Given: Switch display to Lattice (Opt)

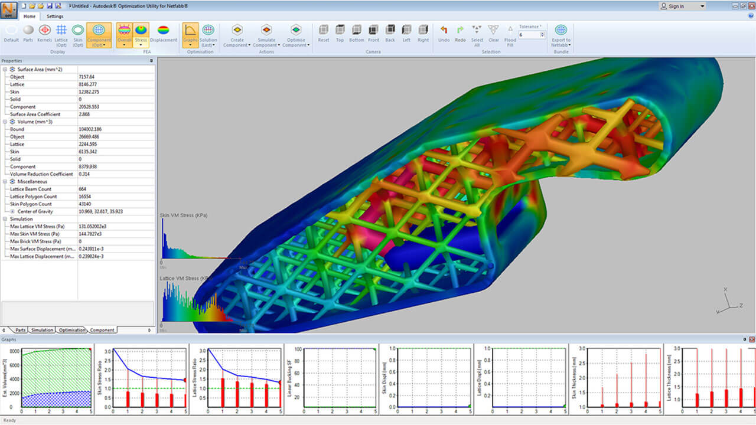Looking at the screenshot, I should (x=61, y=30).
